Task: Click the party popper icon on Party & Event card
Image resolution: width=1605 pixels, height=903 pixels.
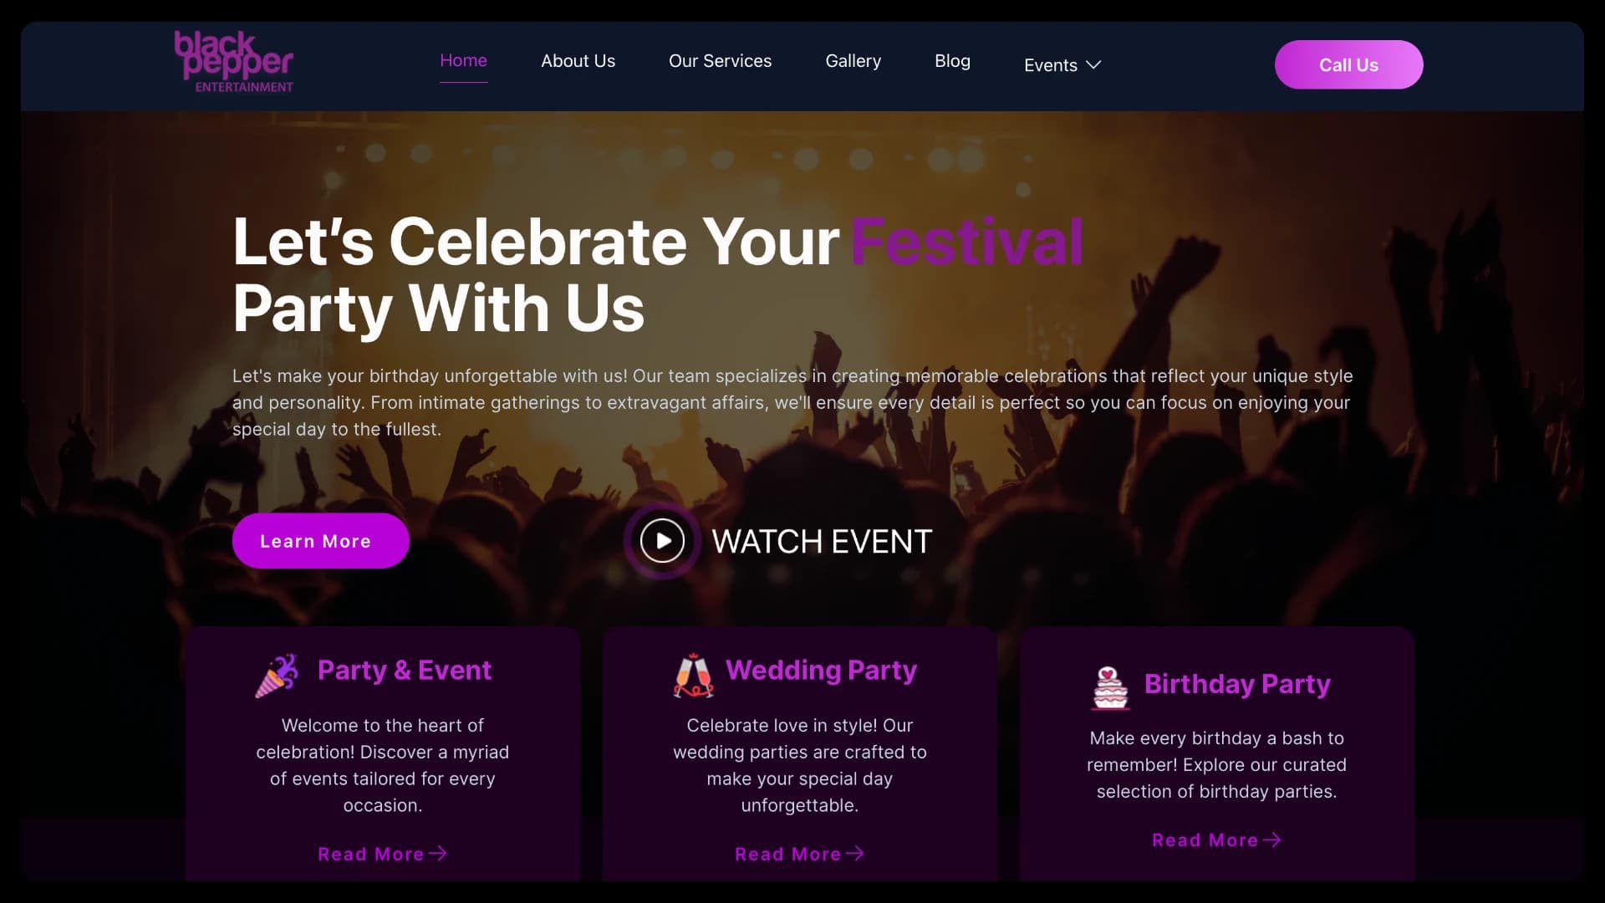Action: pyautogui.click(x=278, y=674)
